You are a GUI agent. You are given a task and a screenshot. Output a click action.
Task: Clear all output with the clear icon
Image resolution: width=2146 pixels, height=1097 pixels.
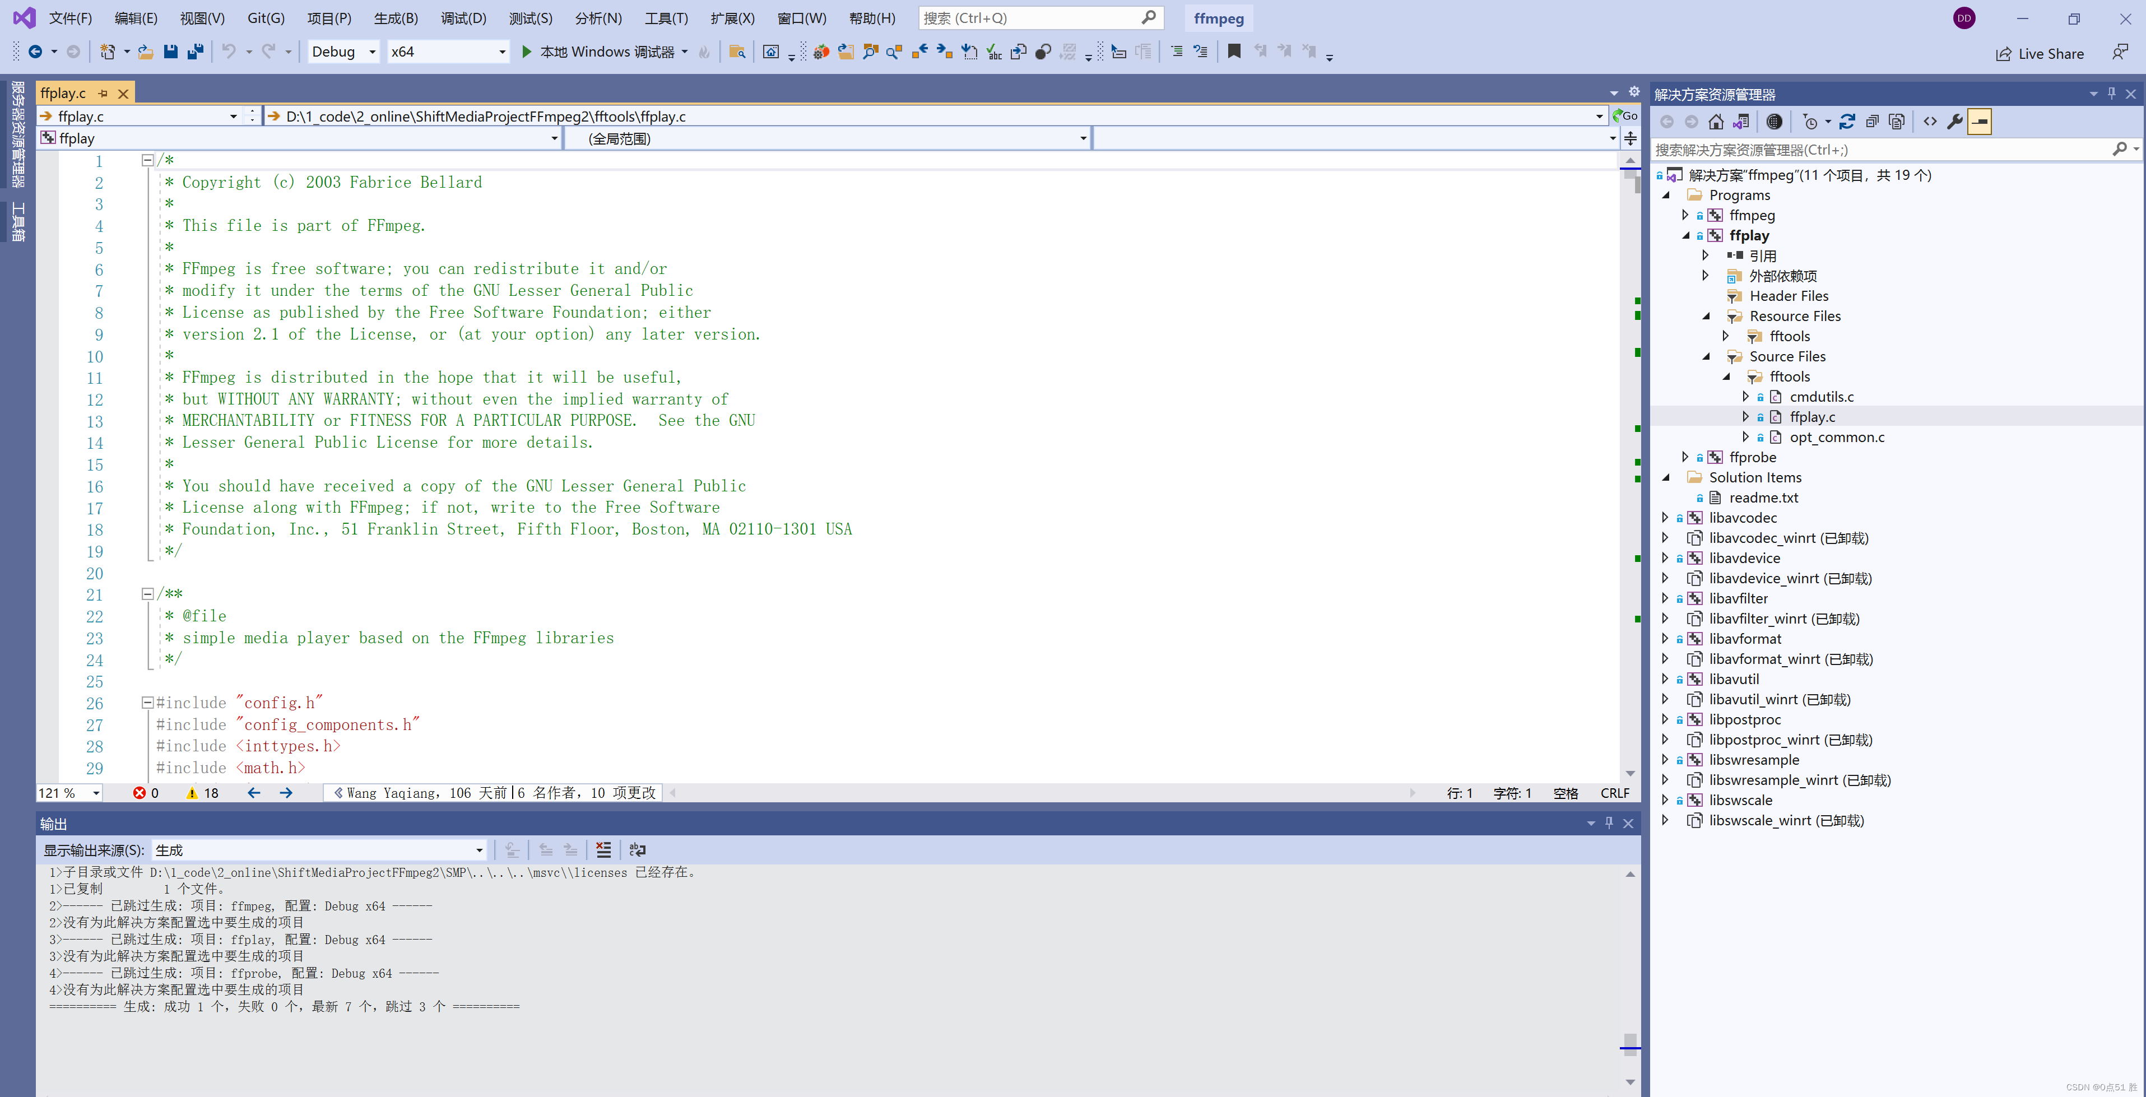pos(604,849)
